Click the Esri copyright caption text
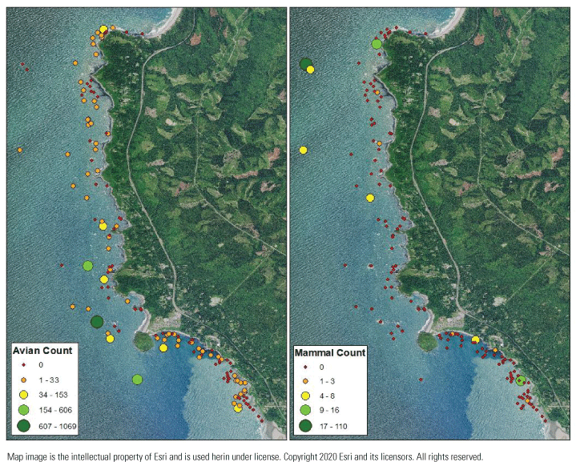 click(x=245, y=456)
